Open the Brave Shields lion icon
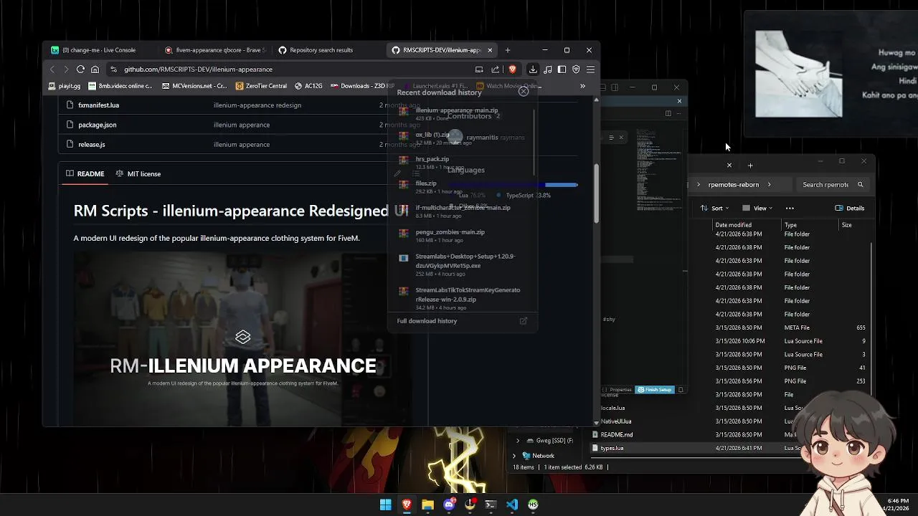918x516 pixels. 512,70
